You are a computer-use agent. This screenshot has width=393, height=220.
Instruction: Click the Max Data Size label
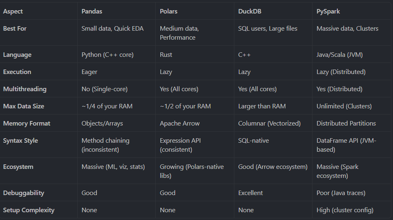coord(24,106)
